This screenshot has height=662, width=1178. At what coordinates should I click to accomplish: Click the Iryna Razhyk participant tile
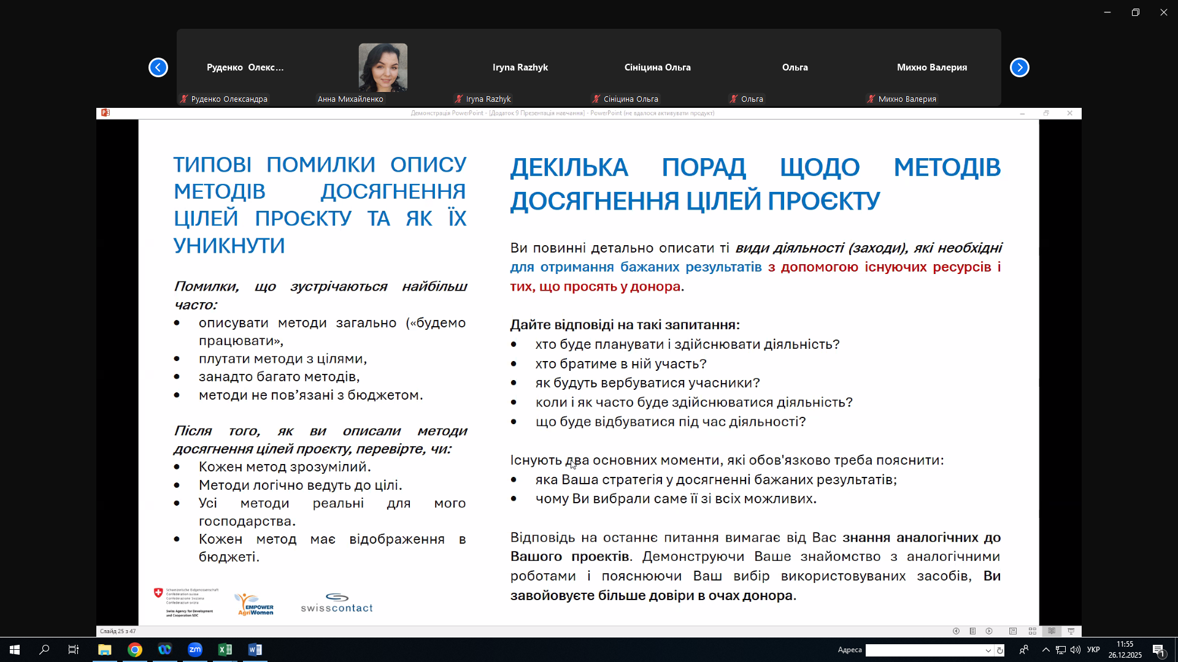tap(520, 67)
